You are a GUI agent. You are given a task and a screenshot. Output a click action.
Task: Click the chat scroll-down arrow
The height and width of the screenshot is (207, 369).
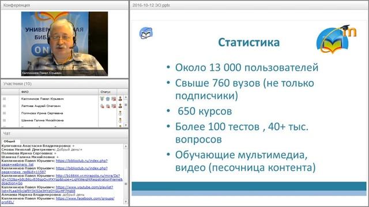126,202
